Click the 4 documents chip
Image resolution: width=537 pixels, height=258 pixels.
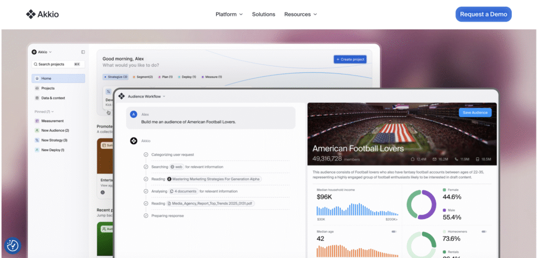click(x=183, y=191)
